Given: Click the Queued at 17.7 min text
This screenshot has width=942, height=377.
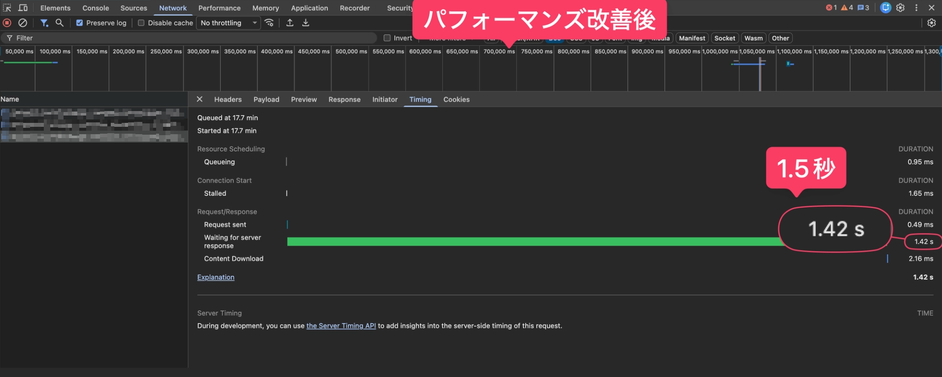Looking at the screenshot, I should (227, 118).
